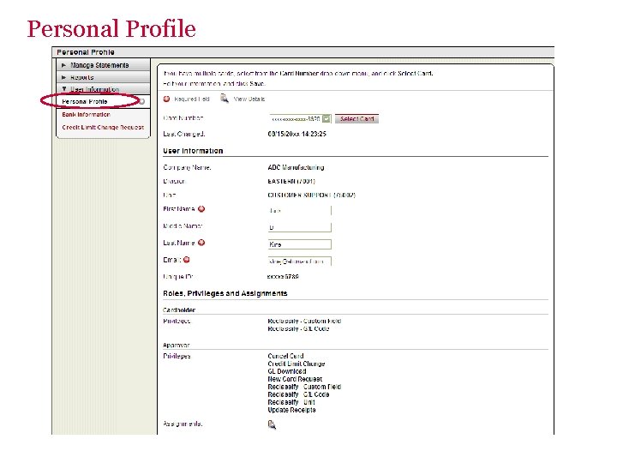Expand the Manage Statements section
This screenshot has width=617, height=463.
click(x=103, y=65)
